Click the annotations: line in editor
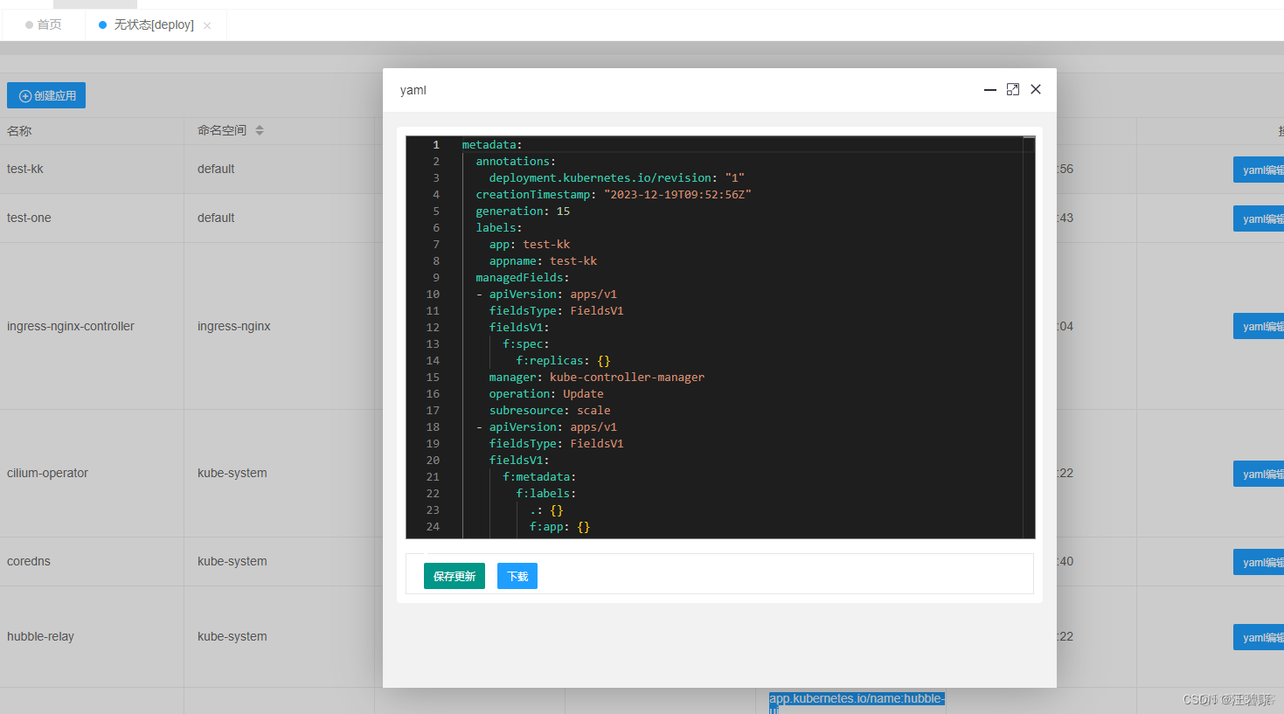Screen dimensions: 1284x714 516,161
